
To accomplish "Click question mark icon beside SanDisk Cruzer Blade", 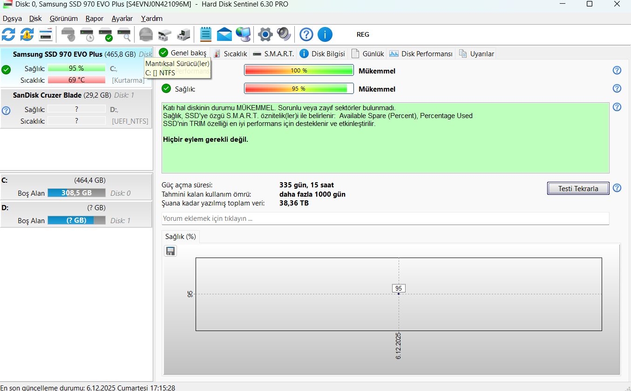I will pos(6,111).
